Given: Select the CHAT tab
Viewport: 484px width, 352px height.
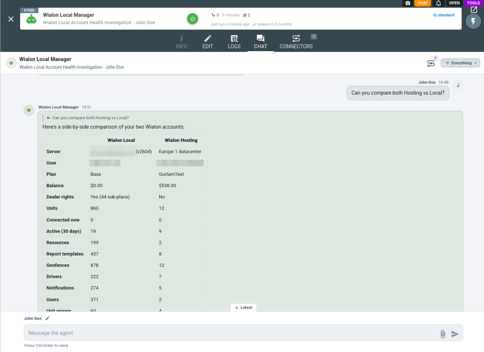Looking at the screenshot, I should click(x=261, y=42).
